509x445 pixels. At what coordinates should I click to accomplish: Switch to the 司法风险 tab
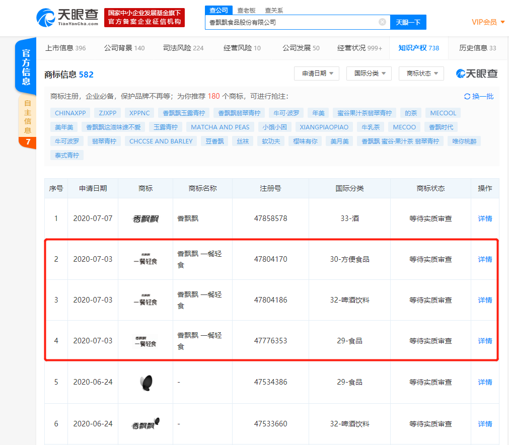coord(183,48)
